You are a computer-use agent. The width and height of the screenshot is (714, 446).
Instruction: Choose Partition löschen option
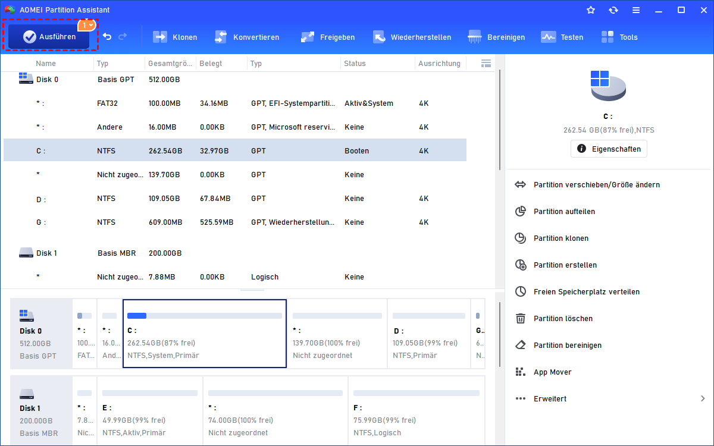(x=563, y=319)
